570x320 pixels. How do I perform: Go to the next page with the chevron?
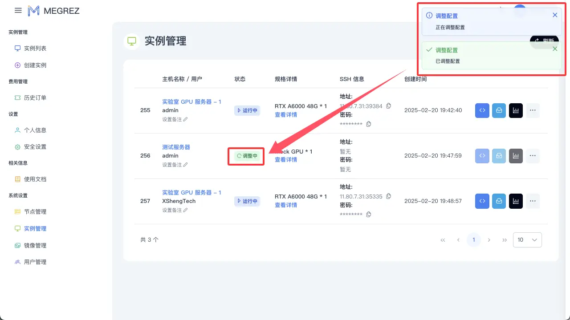pos(489,240)
